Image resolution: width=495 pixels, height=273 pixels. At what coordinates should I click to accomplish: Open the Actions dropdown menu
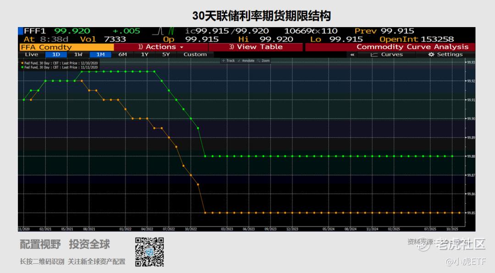(161, 47)
